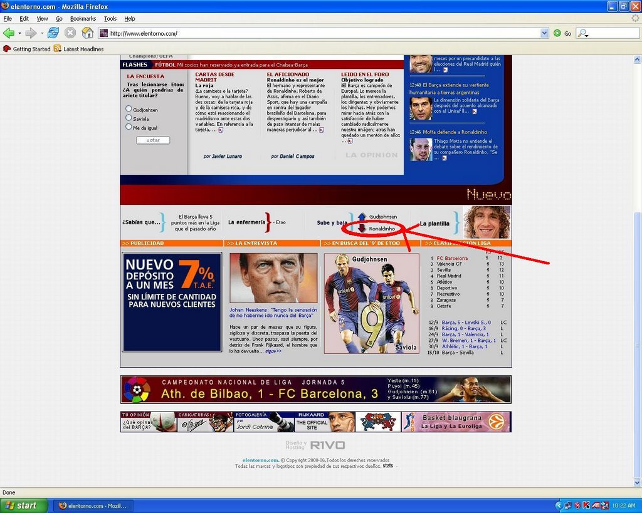Select the Me da igual poll option

coord(129,127)
